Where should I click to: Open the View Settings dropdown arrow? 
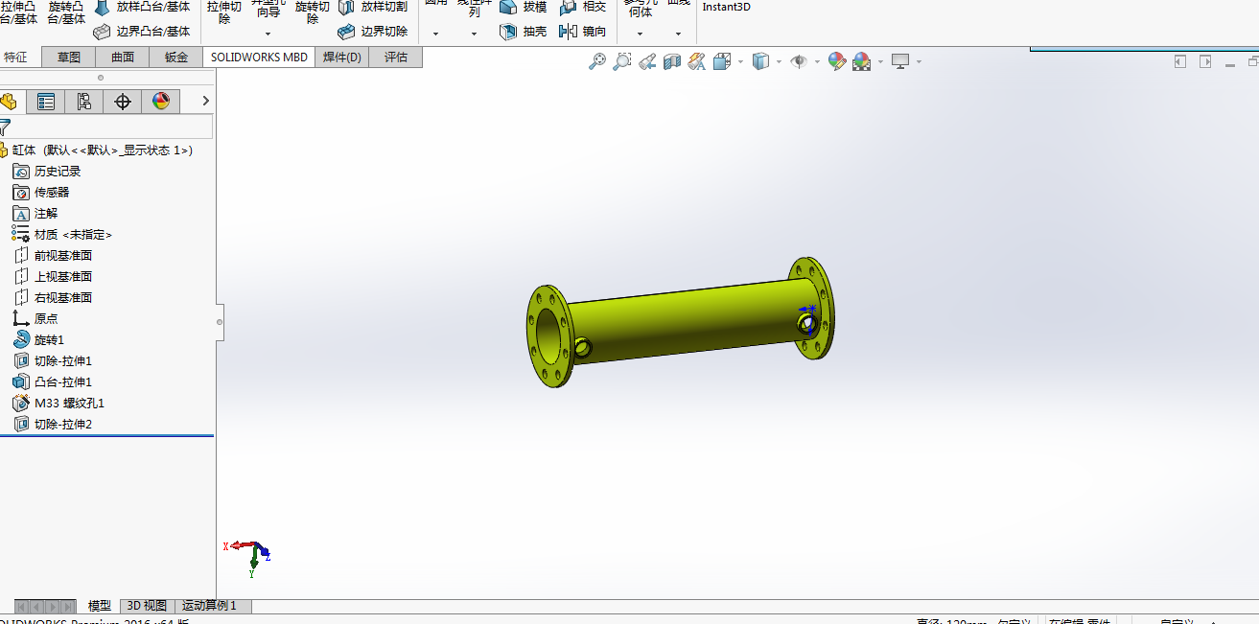[x=919, y=62]
